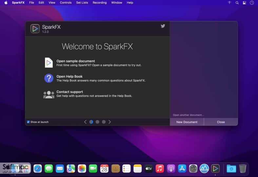Select Contact support option
Screen dimensions: 258x177
(x=69, y=92)
